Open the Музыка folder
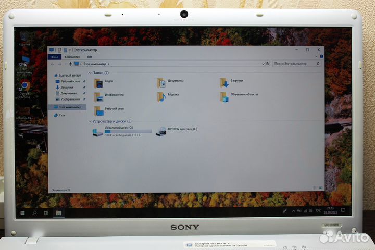The width and height of the screenshot is (375, 250). point(168,97)
